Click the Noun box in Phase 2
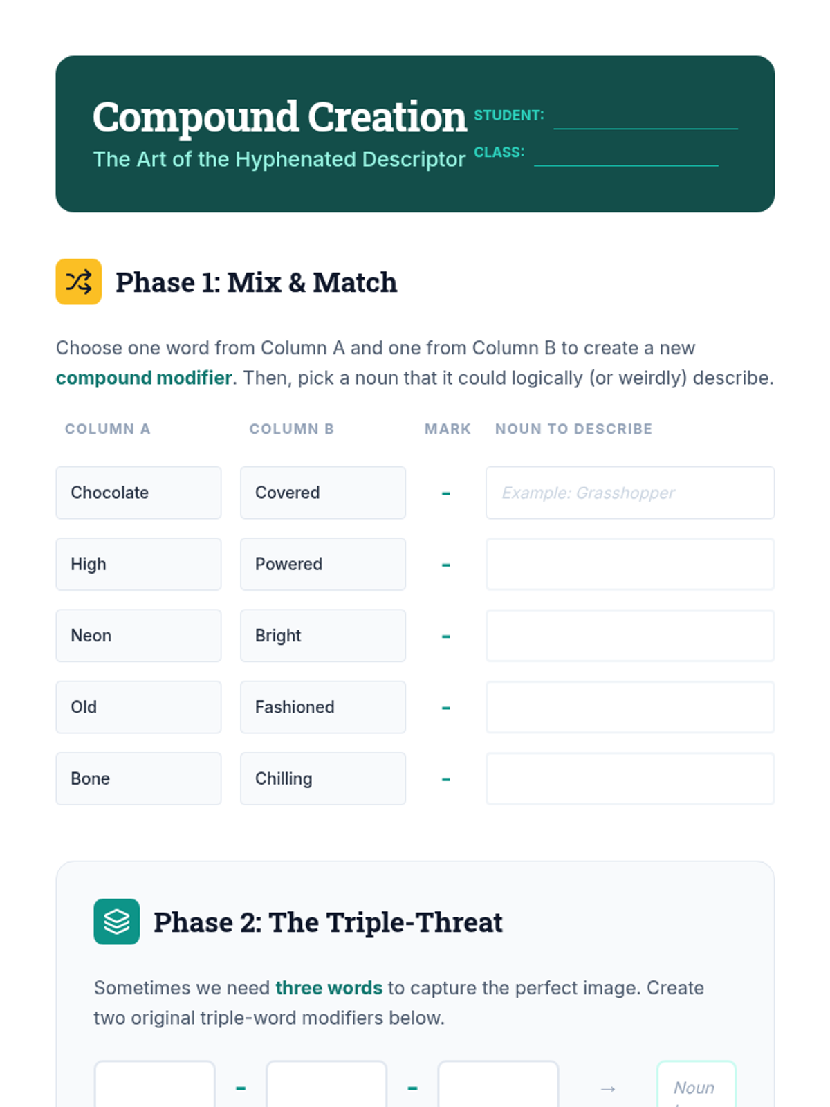 (697, 1085)
